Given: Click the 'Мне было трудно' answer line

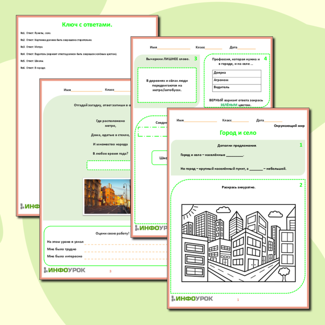Looking at the screenshot, I should 126,249.
